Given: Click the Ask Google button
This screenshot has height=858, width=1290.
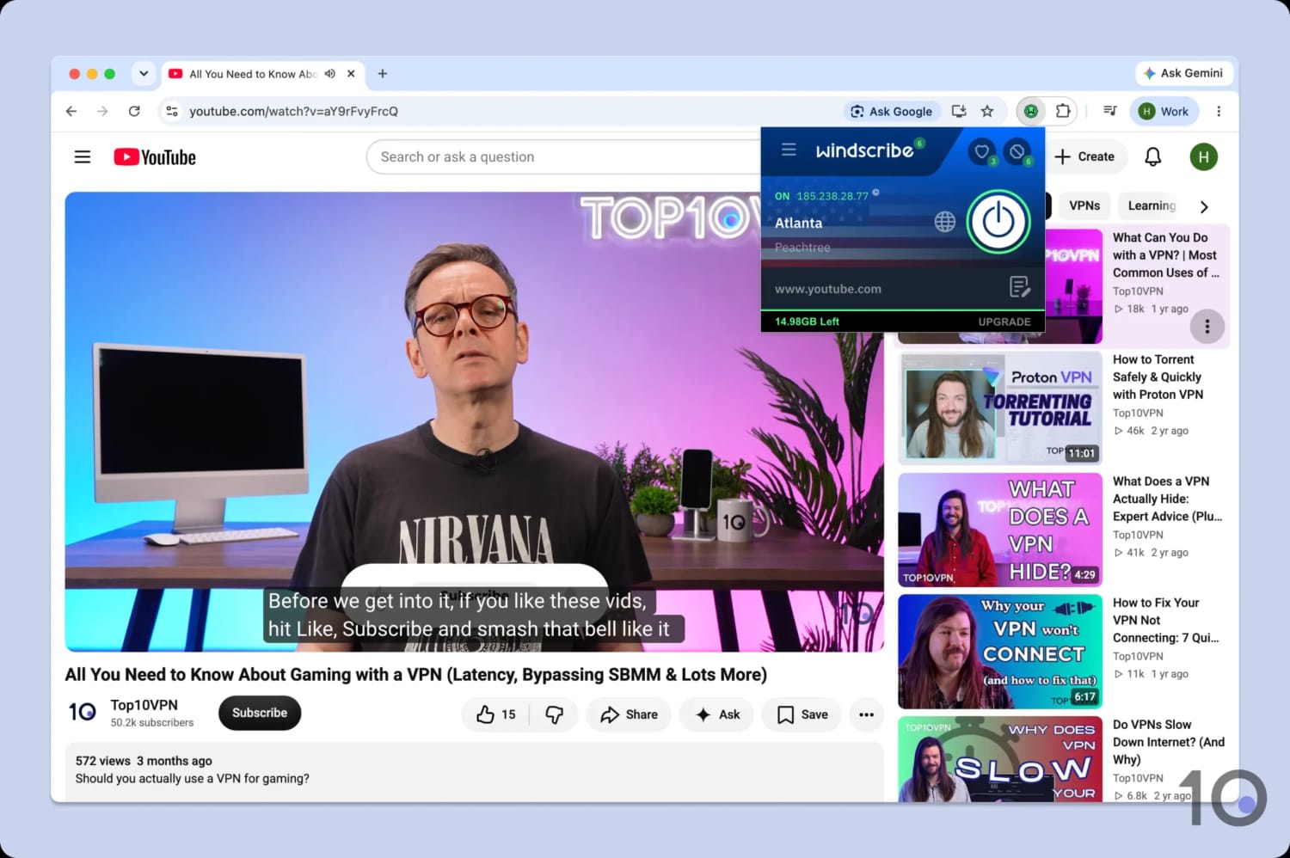Looking at the screenshot, I should point(891,111).
